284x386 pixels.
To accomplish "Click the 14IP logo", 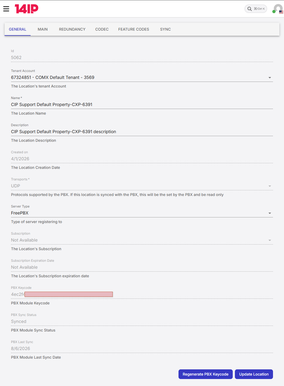I will click(x=27, y=9).
